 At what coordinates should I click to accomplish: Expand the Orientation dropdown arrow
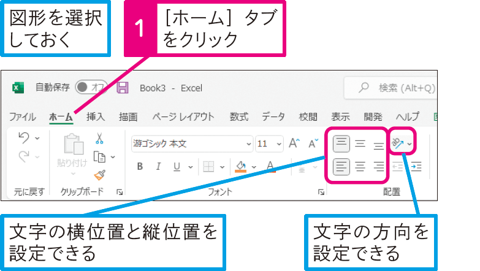point(410,143)
